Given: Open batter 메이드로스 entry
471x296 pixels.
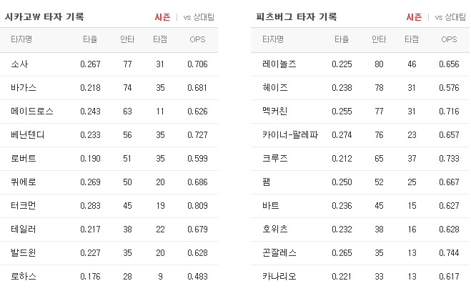Looking at the screenshot, I should point(32,112).
